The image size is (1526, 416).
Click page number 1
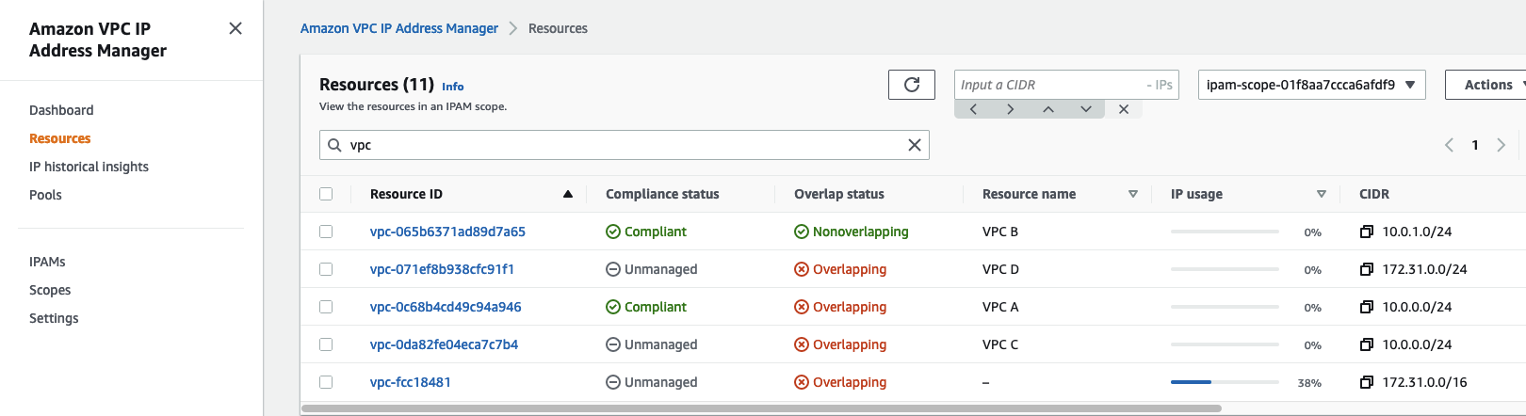1475,145
